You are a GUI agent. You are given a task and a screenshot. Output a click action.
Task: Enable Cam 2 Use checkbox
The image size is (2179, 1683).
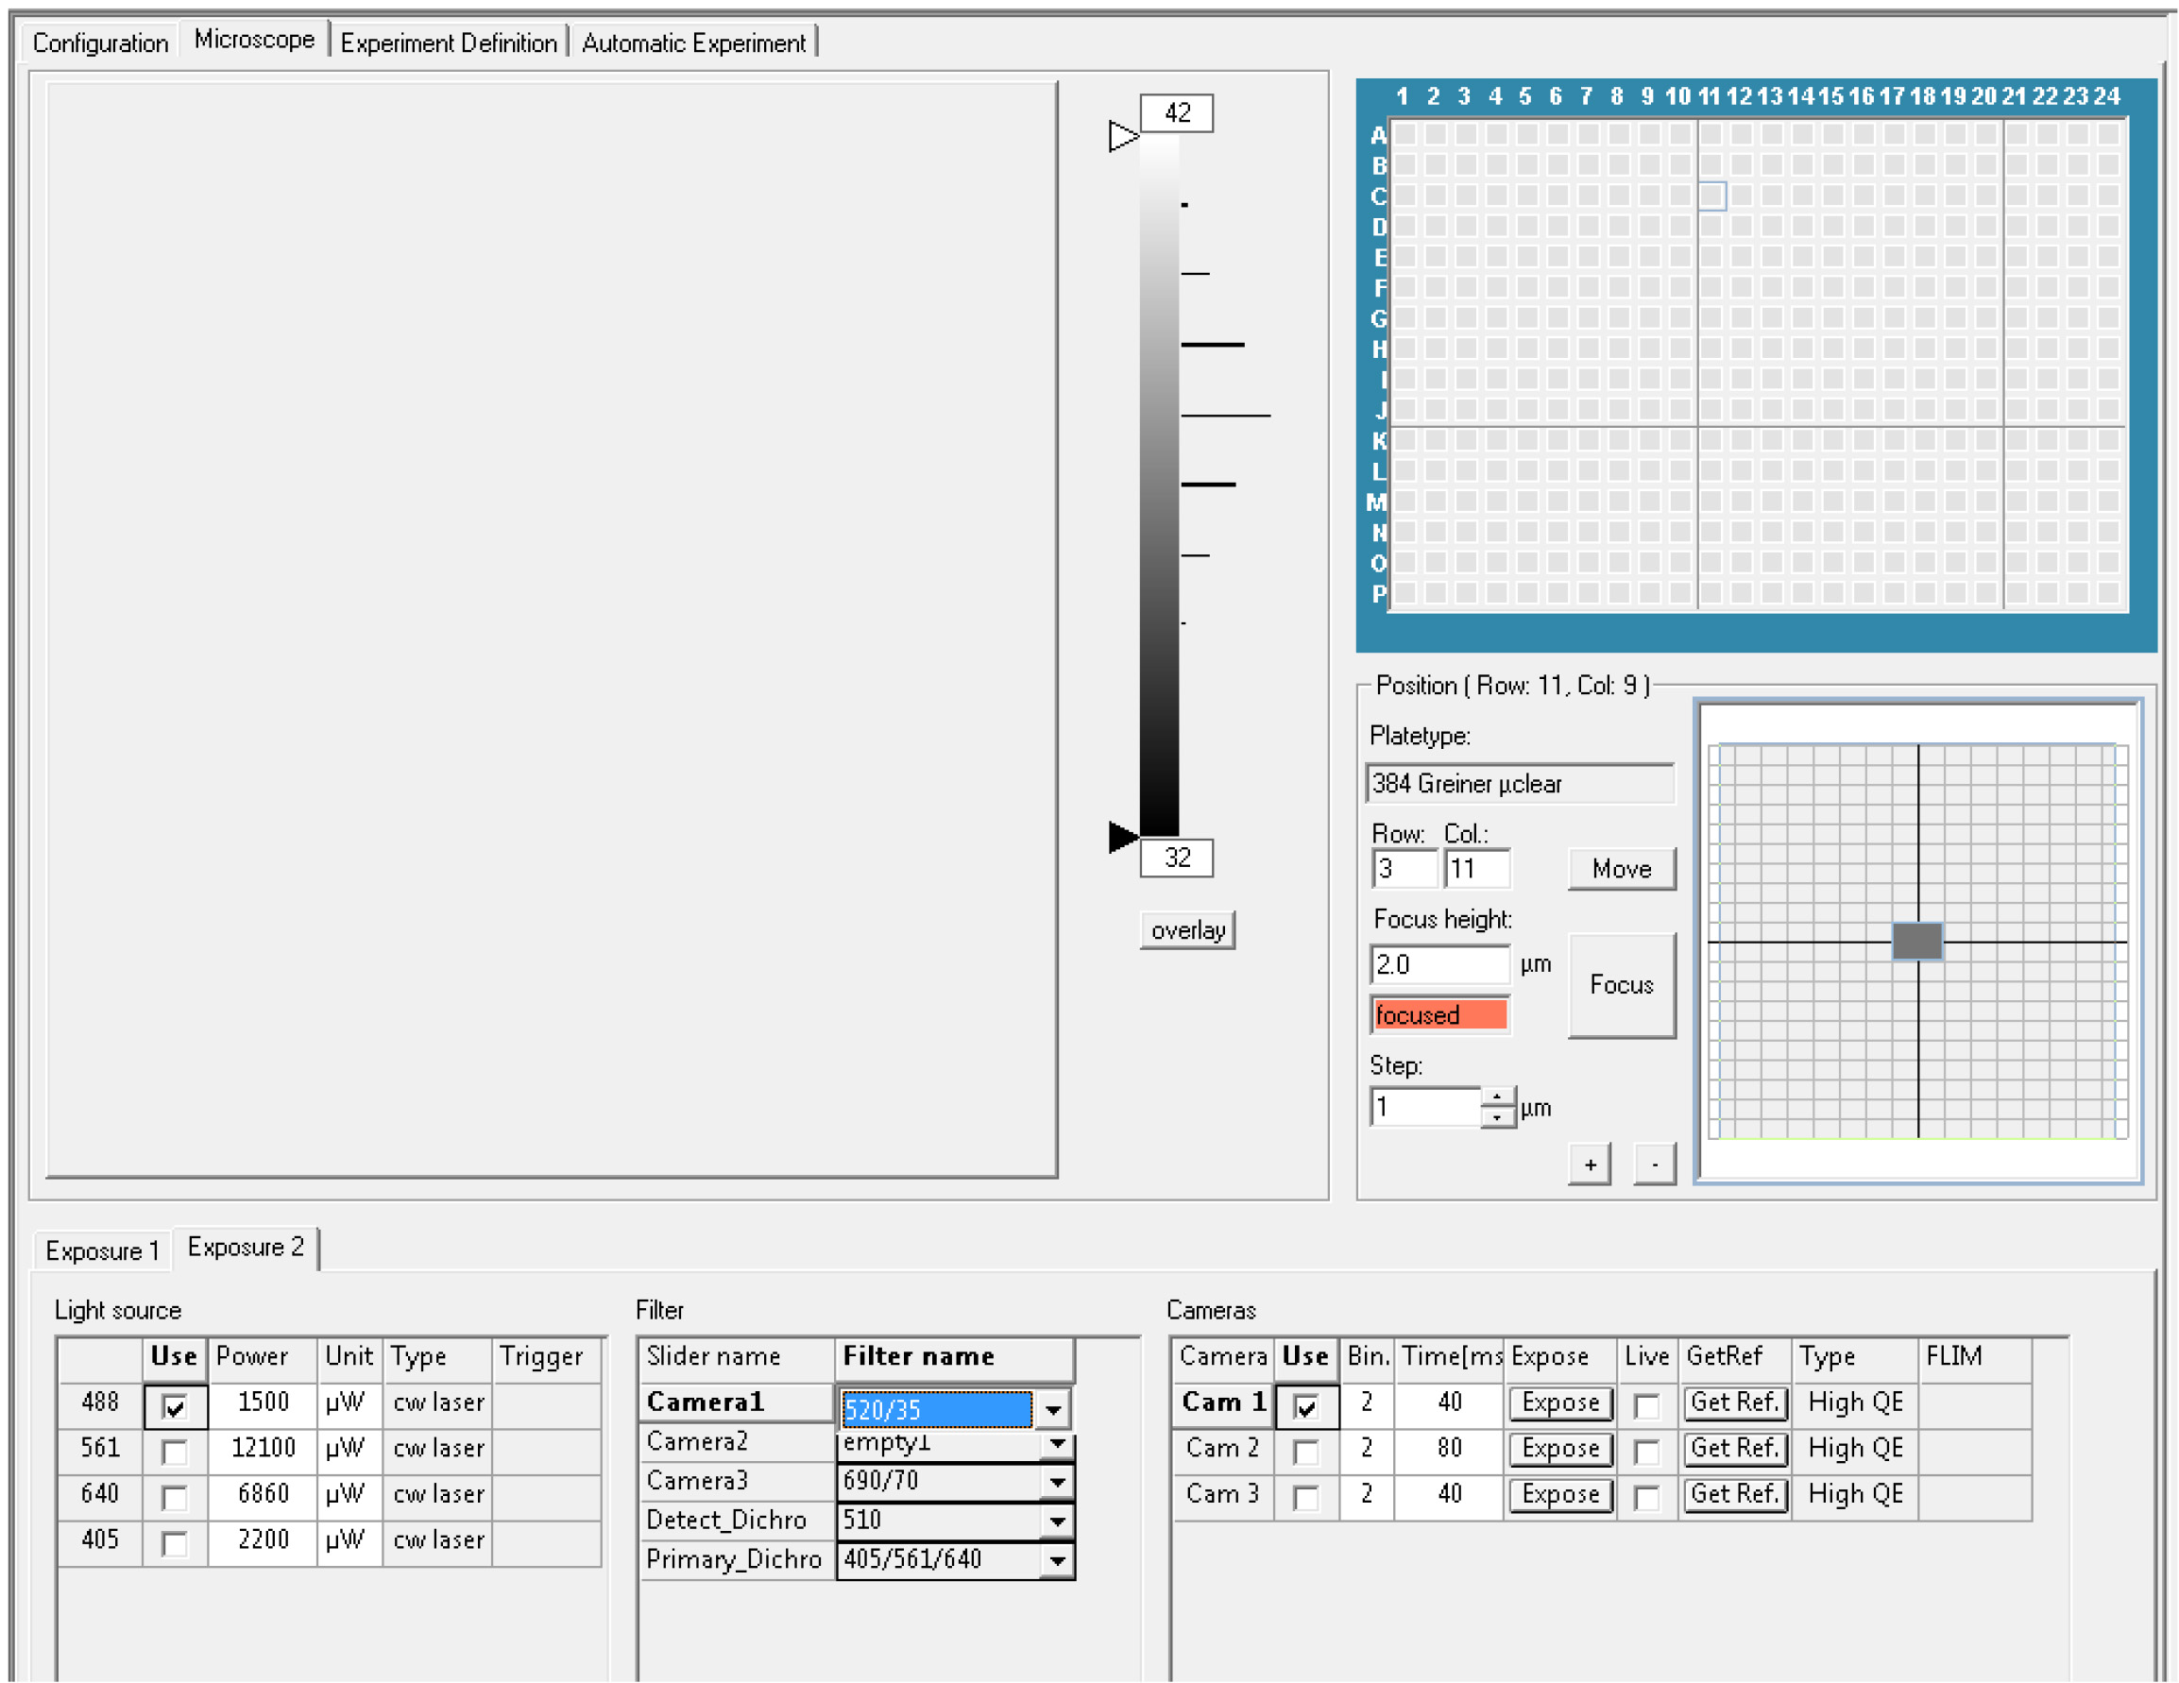1305,1452
